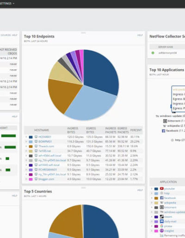Image resolution: width=185 pixels, height=238 pixels.
Task: Open the BOWPM01 hostname link
Action: (45, 142)
